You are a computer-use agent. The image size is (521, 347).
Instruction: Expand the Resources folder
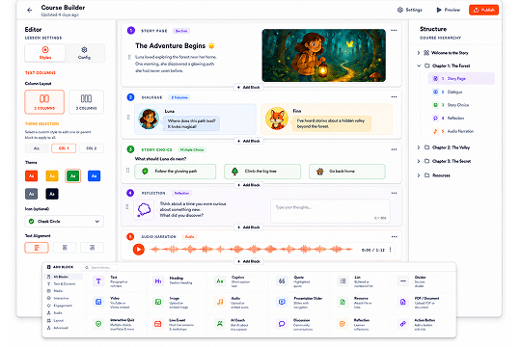[419, 175]
